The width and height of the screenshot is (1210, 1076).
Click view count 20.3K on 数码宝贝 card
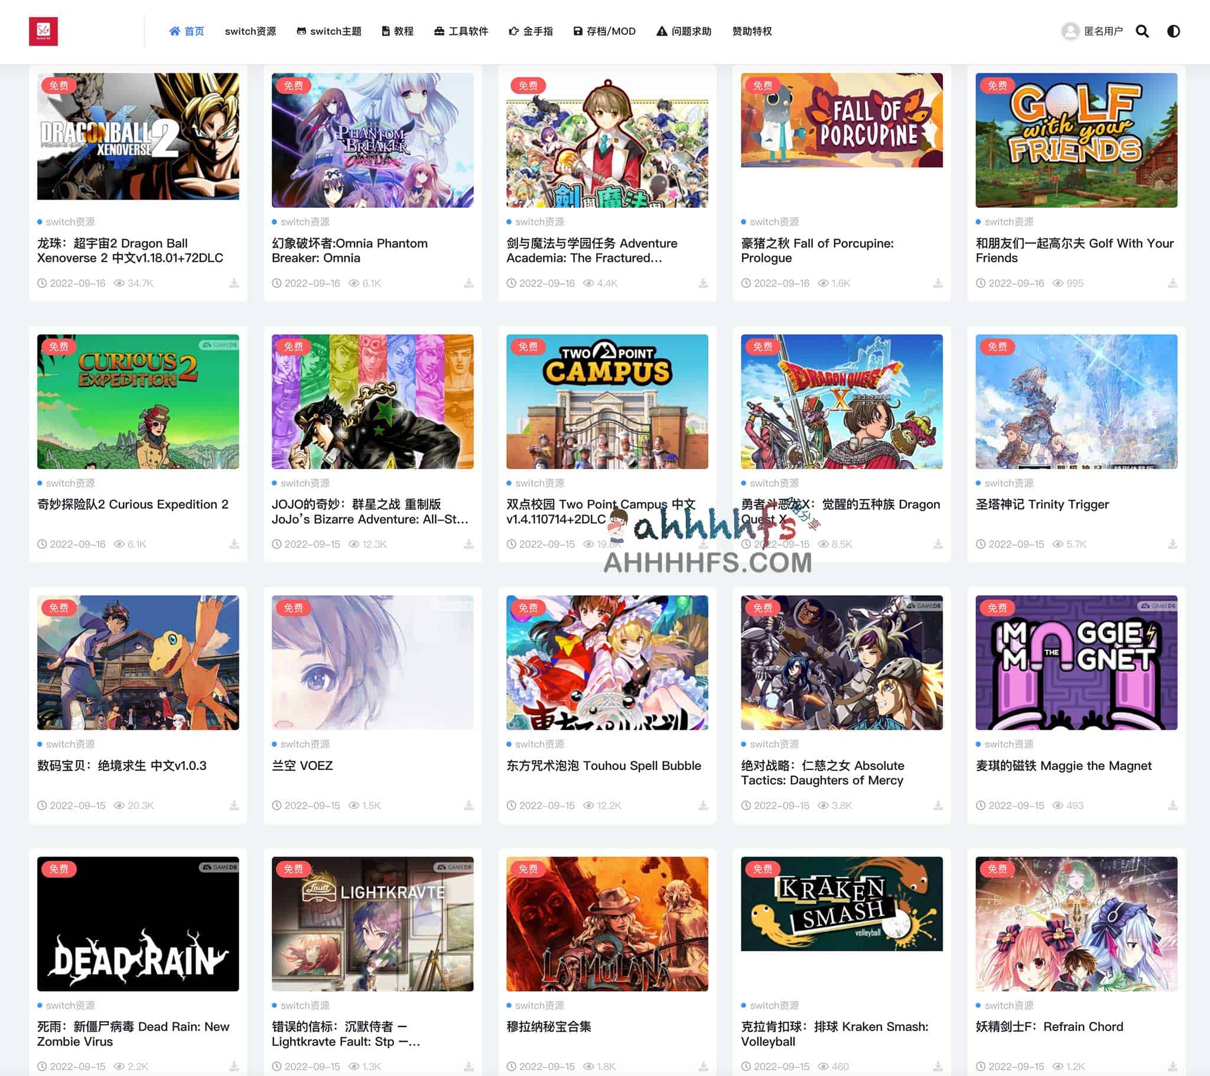[134, 806]
